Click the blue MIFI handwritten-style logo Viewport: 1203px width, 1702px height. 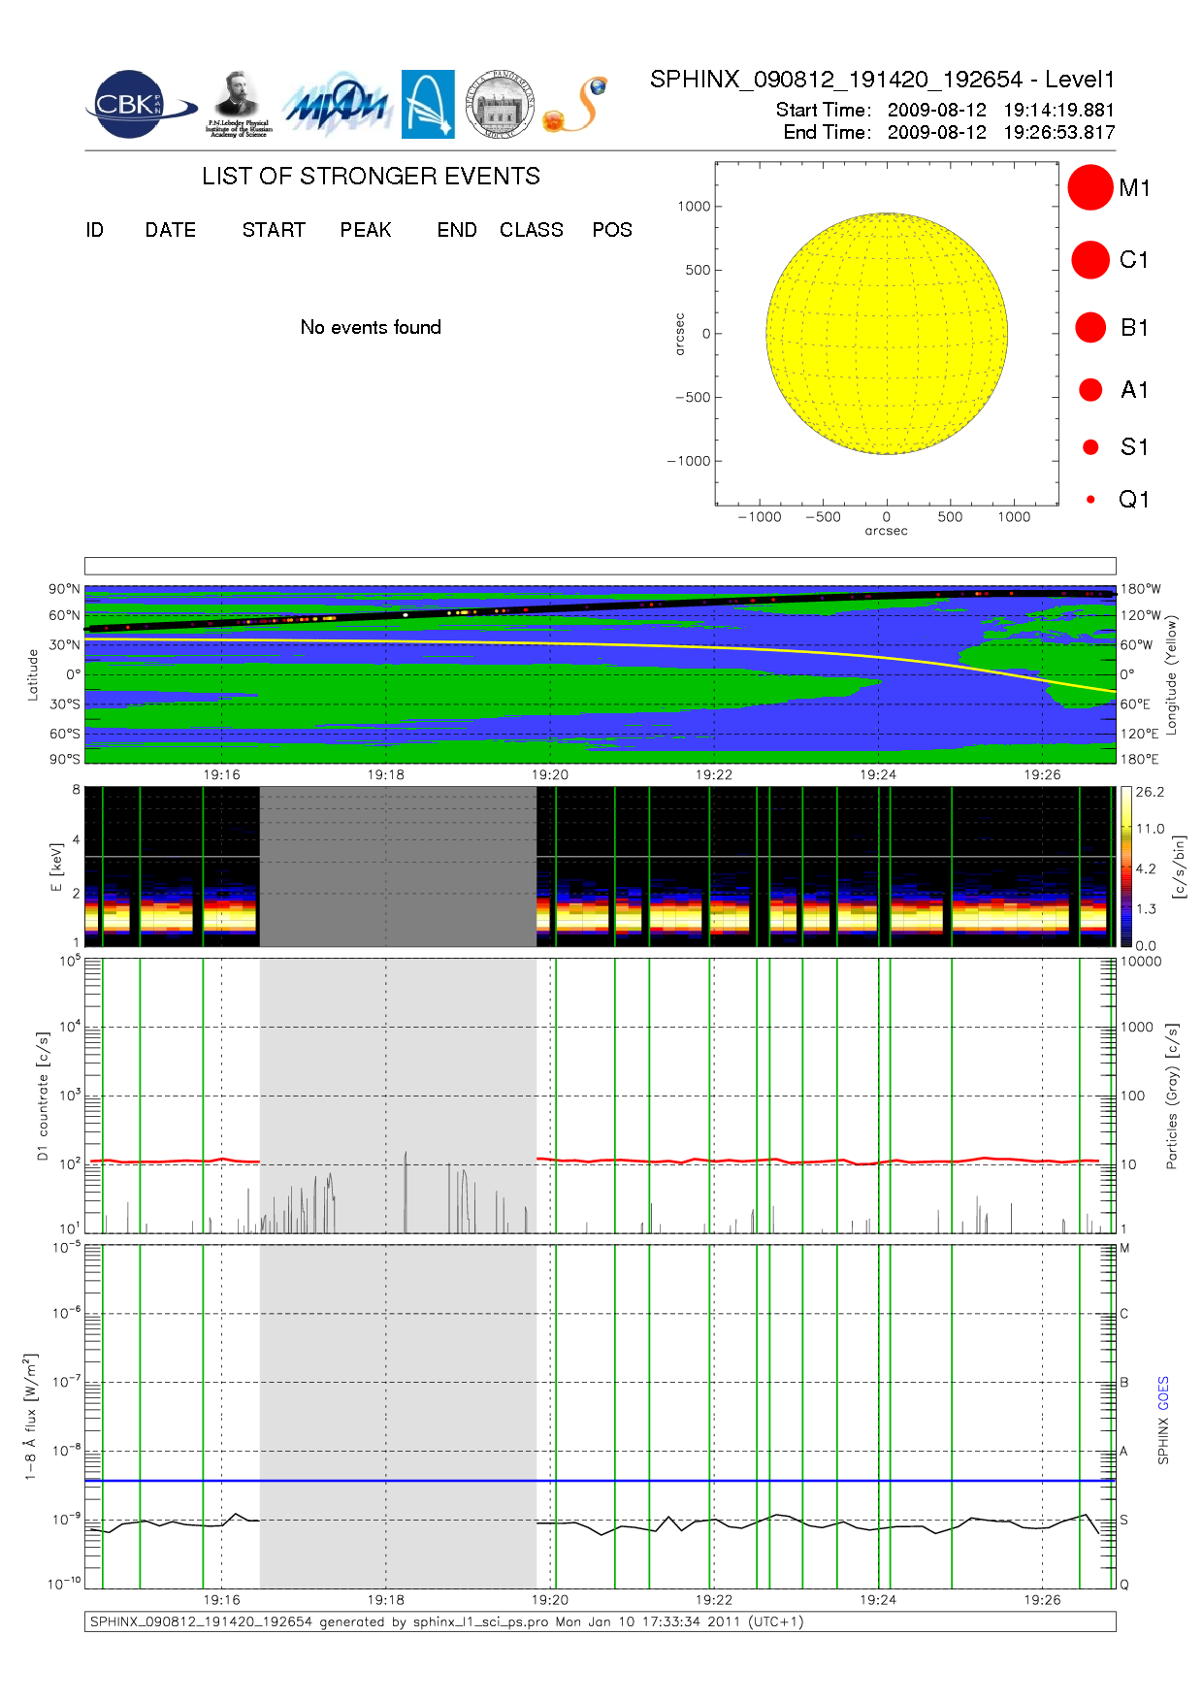pos(337,105)
